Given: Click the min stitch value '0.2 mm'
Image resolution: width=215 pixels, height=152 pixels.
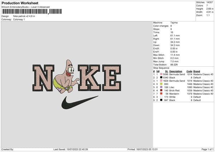Looking at the screenshot, I should (x=175, y=58).
